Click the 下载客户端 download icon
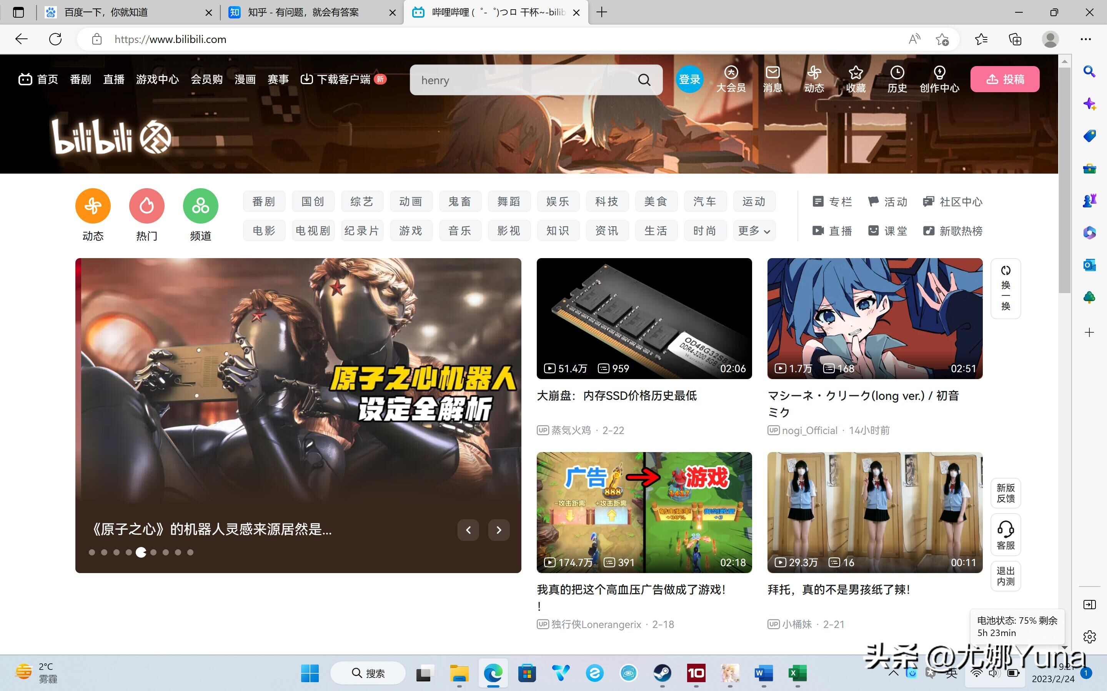Viewport: 1107px width, 691px height. point(306,79)
